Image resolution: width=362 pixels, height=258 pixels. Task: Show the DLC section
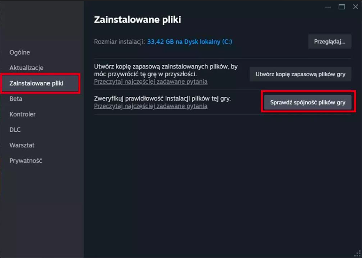tap(15, 130)
